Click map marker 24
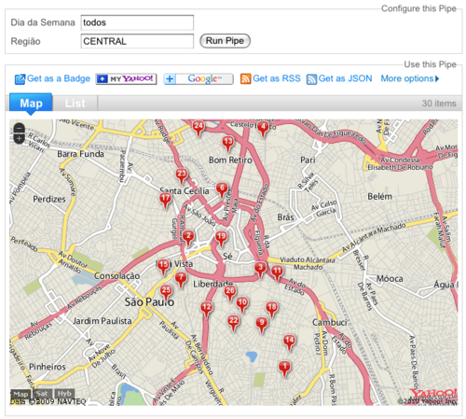 pyautogui.click(x=199, y=126)
